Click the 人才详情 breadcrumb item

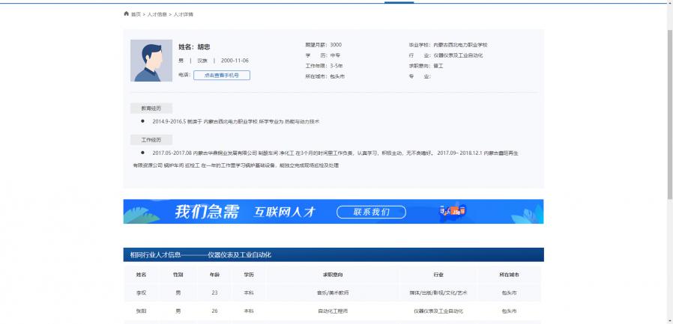183,14
